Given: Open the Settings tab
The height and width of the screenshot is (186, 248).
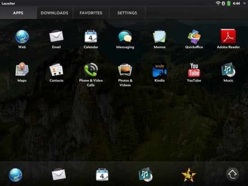Looking at the screenshot, I should point(127,13).
